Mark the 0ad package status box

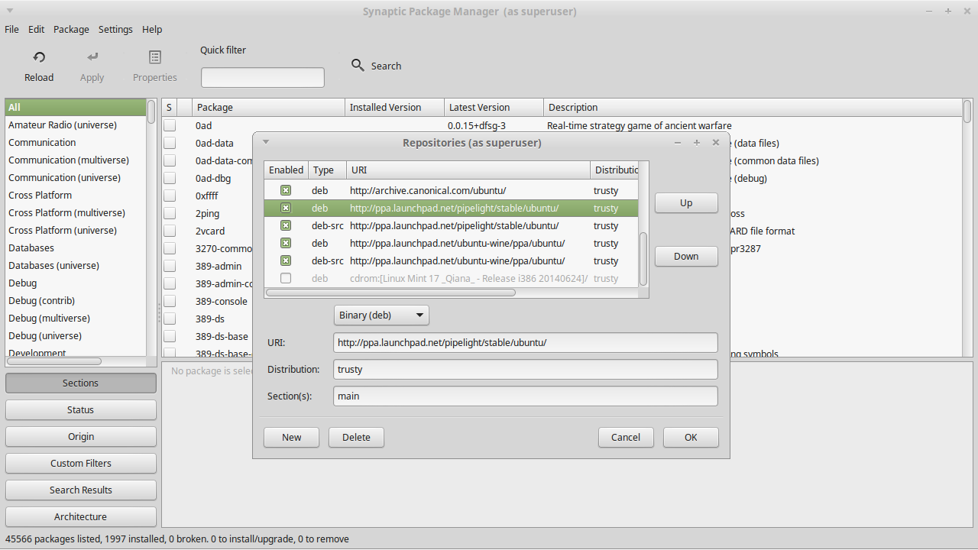coord(170,125)
